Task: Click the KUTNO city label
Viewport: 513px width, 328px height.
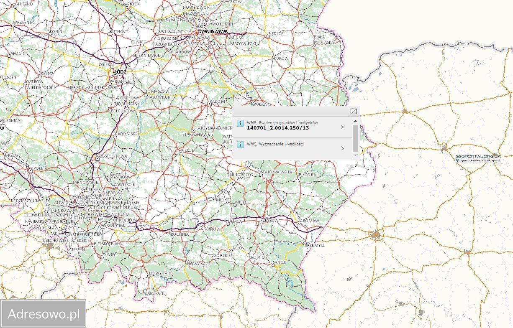Action: pyautogui.click(x=117, y=31)
